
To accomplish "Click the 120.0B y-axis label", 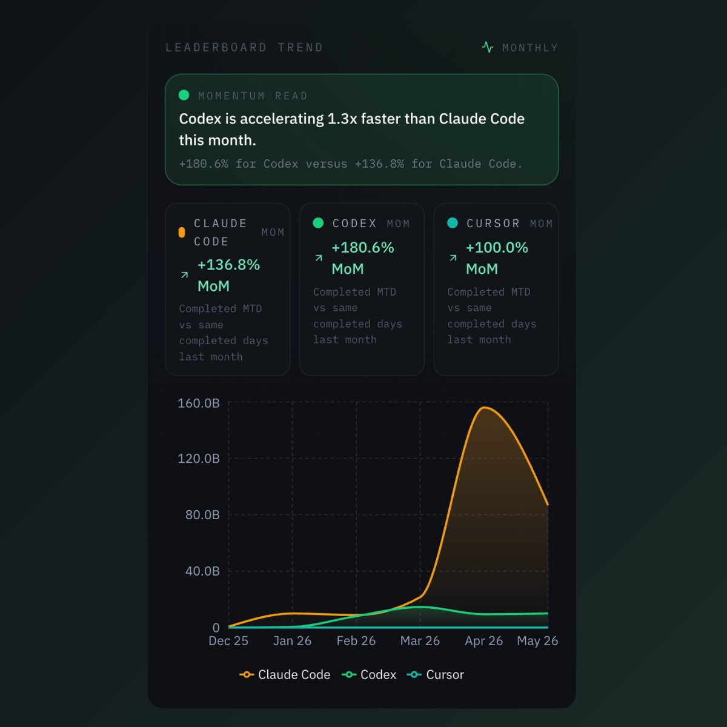I will (x=199, y=459).
